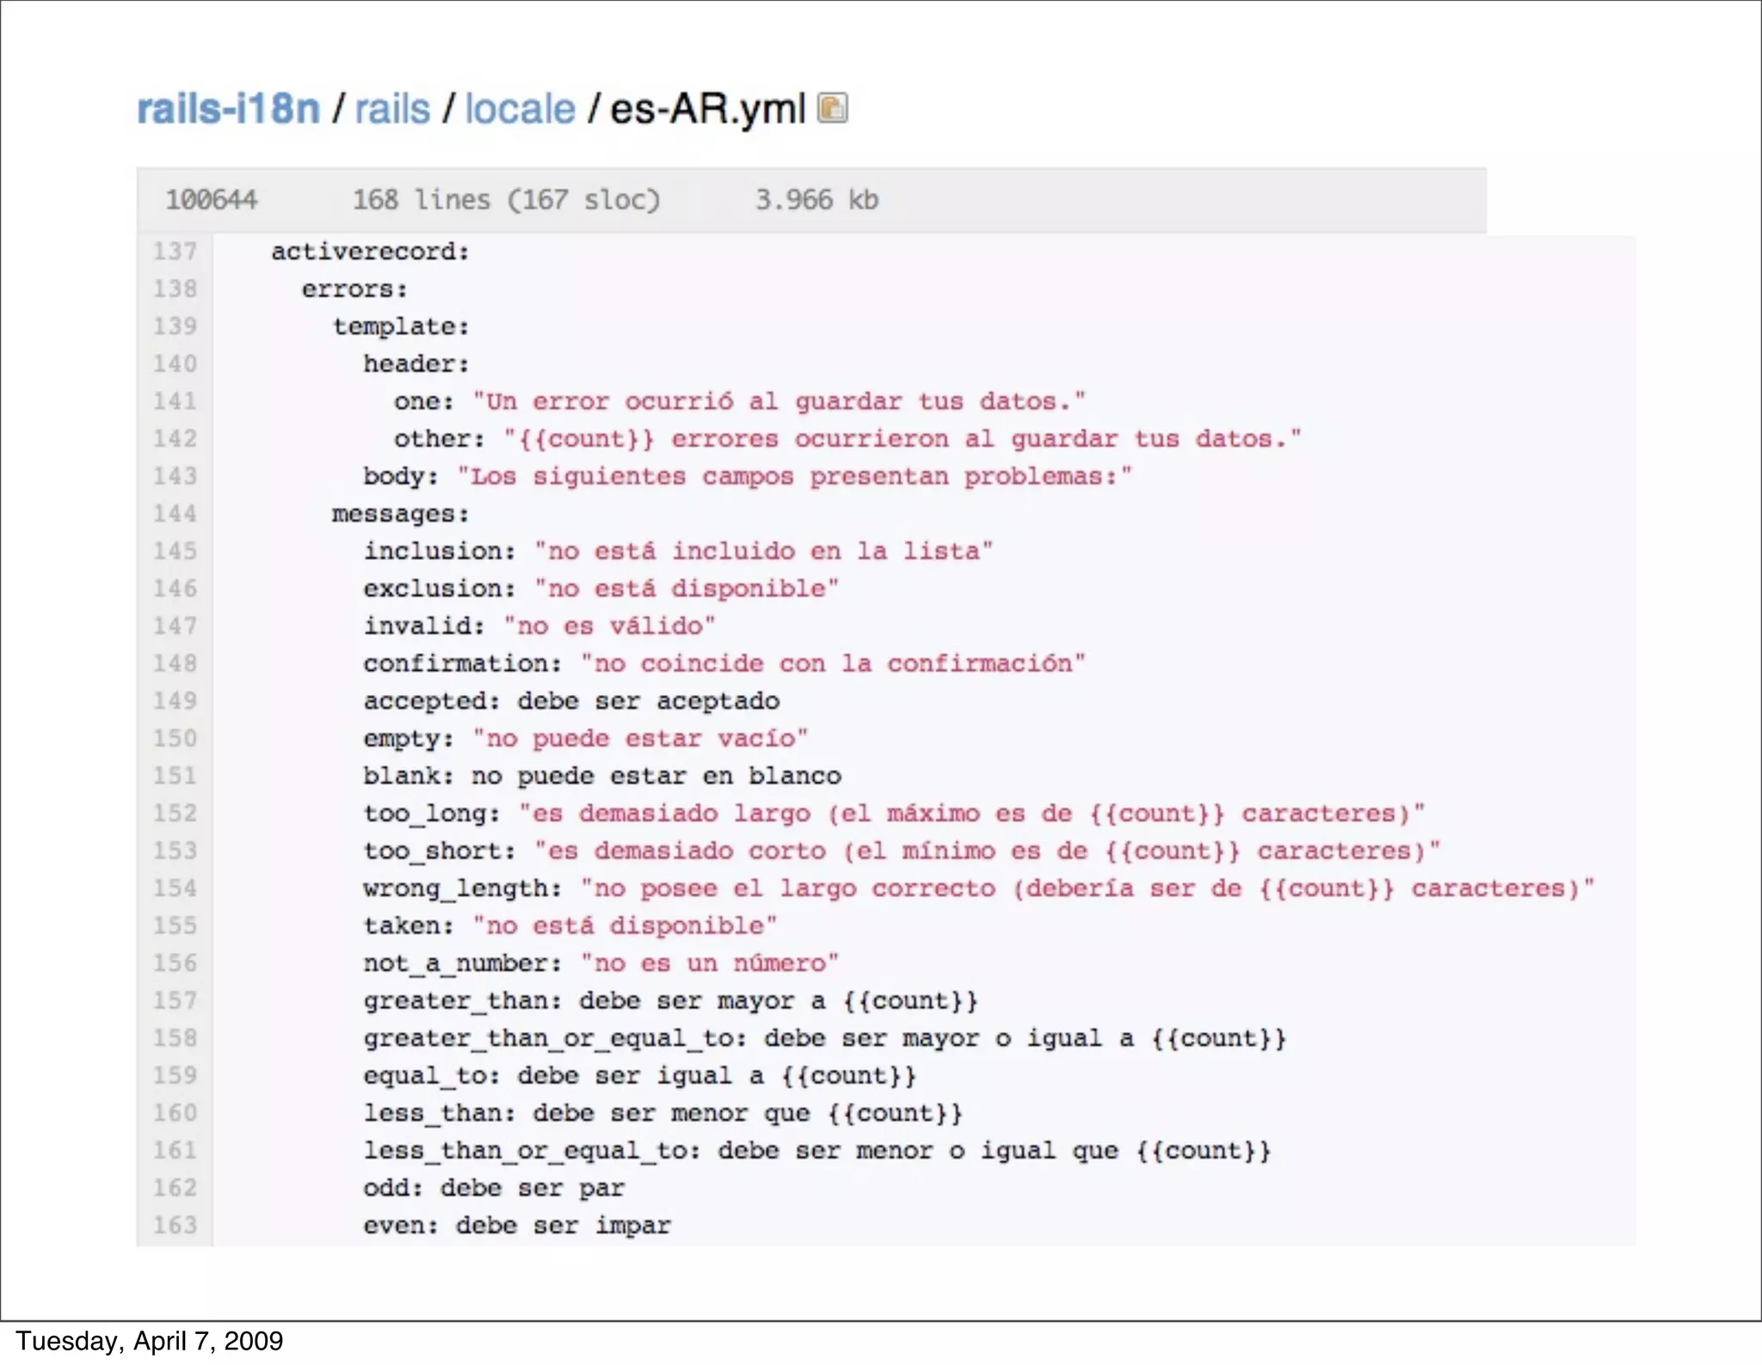Image resolution: width=1762 pixels, height=1365 pixels.
Task: Click the messages: key line
Action: click(x=400, y=513)
